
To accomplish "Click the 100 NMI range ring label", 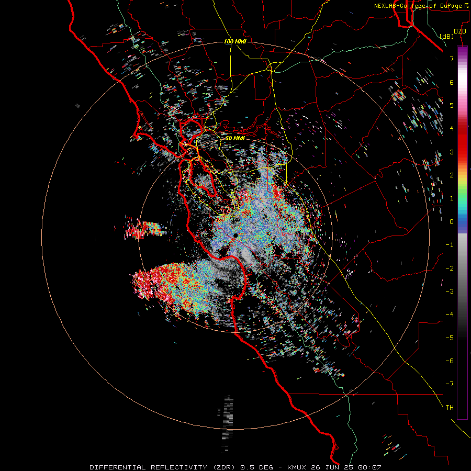I will pos(235,41).
